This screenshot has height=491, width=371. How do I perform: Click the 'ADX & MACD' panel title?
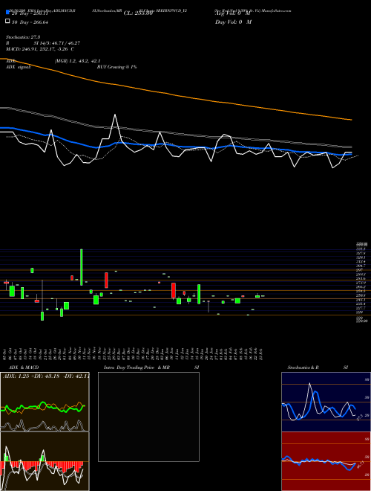pyautogui.click(x=24, y=368)
